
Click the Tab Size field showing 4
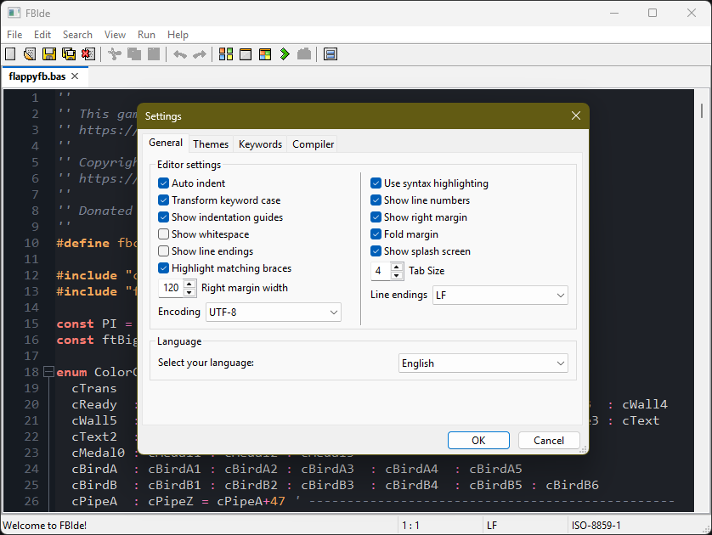pos(381,271)
